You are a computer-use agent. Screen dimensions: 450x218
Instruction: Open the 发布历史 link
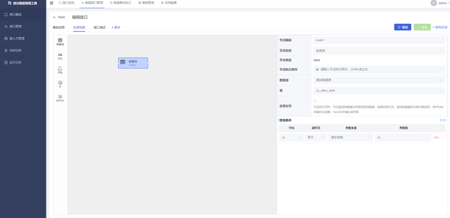440,27
